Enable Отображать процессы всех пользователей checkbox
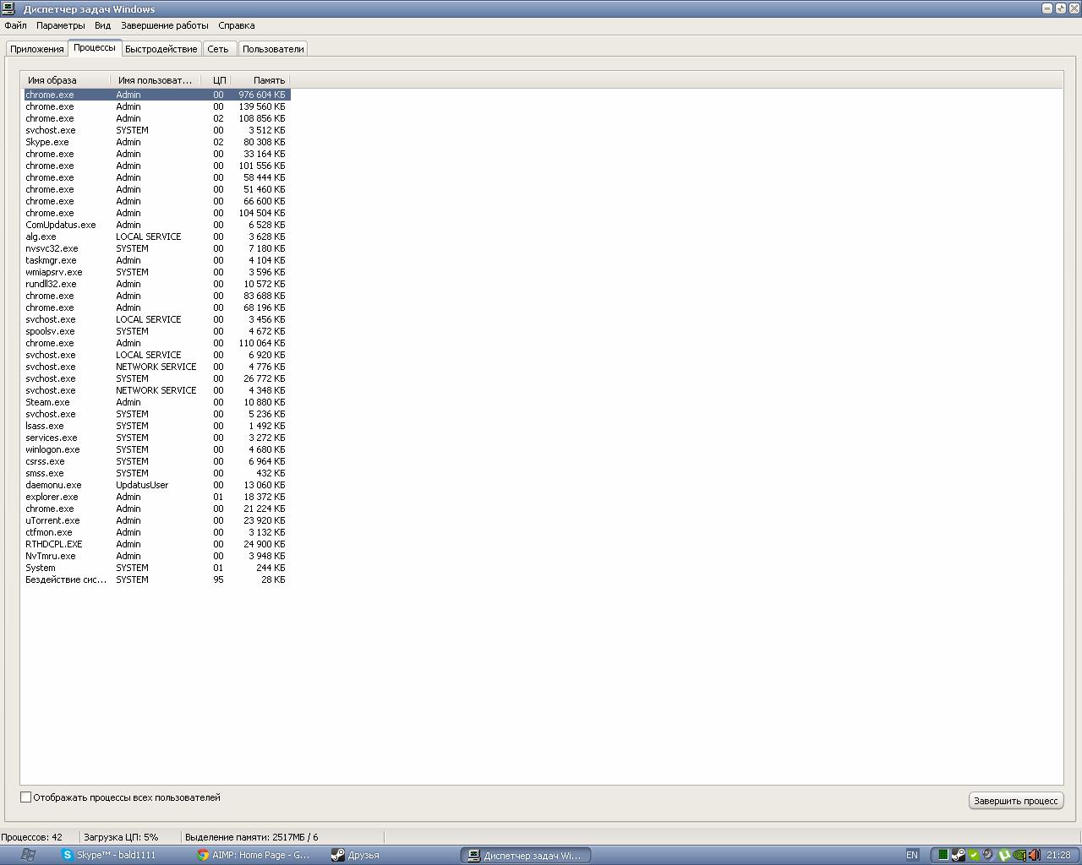 pyautogui.click(x=26, y=797)
